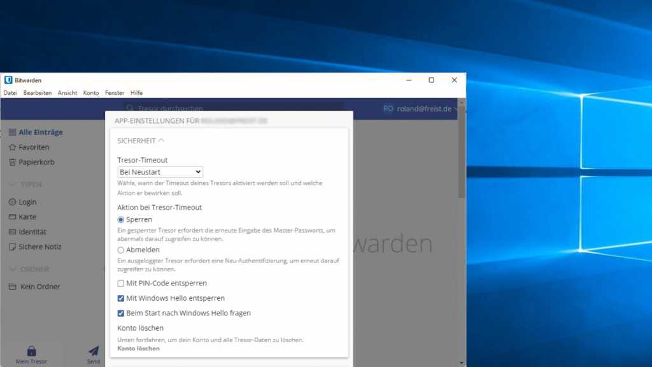Show Alle Einträge in sidebar

pyautogui.click(x=41, y=133)
